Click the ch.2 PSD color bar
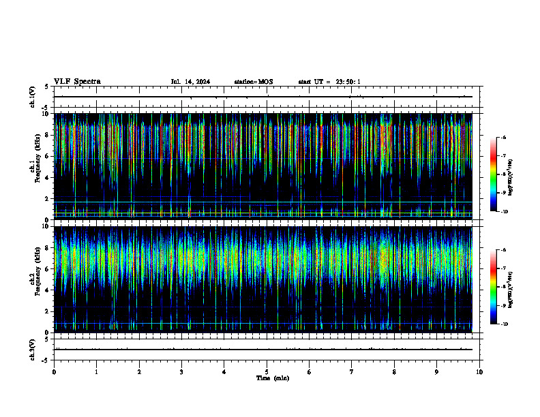 [x=493, y=287]
